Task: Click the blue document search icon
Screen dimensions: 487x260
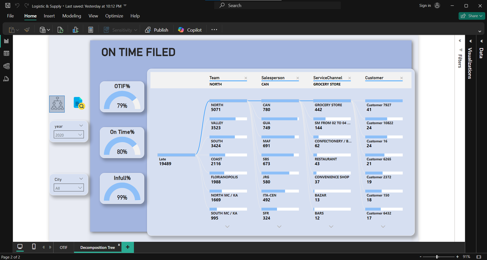Action: coord(79,103)
